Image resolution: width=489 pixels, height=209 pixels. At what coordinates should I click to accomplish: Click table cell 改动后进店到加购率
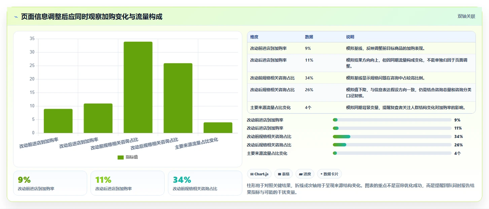[x=268, y=60]
